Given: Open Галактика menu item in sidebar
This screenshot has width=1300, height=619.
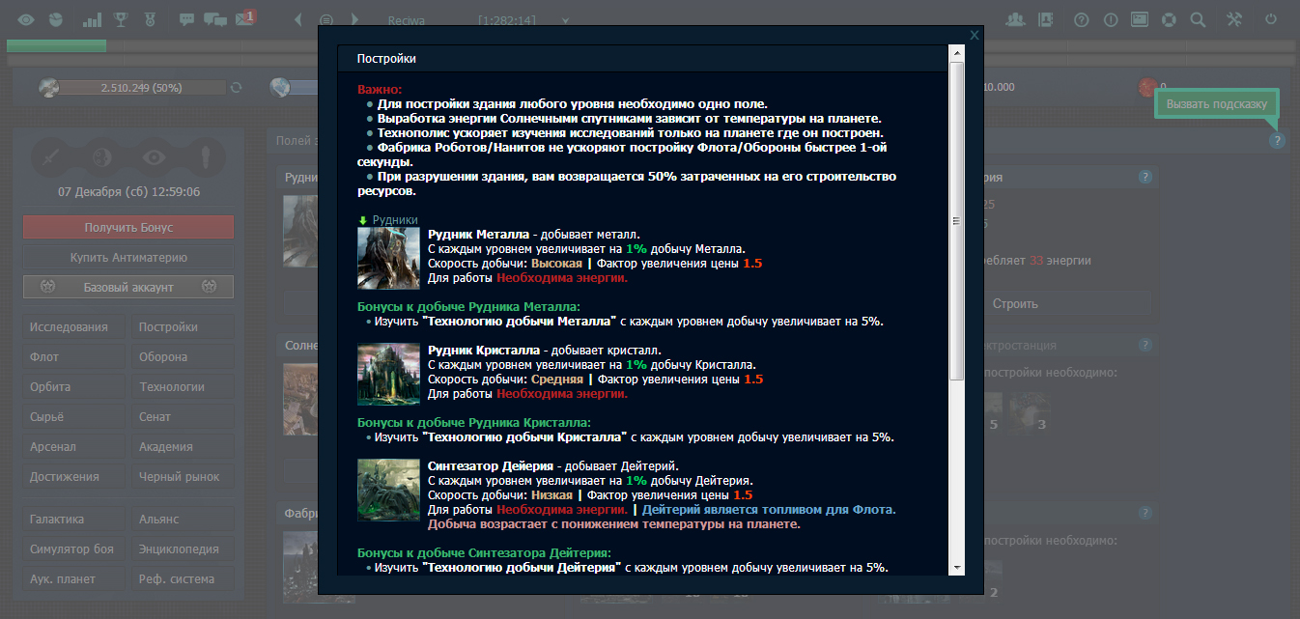Looking at the screenshot, I should [57, 520].
